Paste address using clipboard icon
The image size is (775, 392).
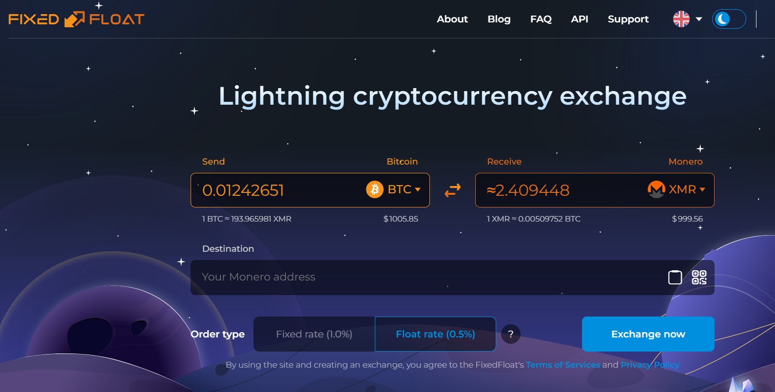675,277
